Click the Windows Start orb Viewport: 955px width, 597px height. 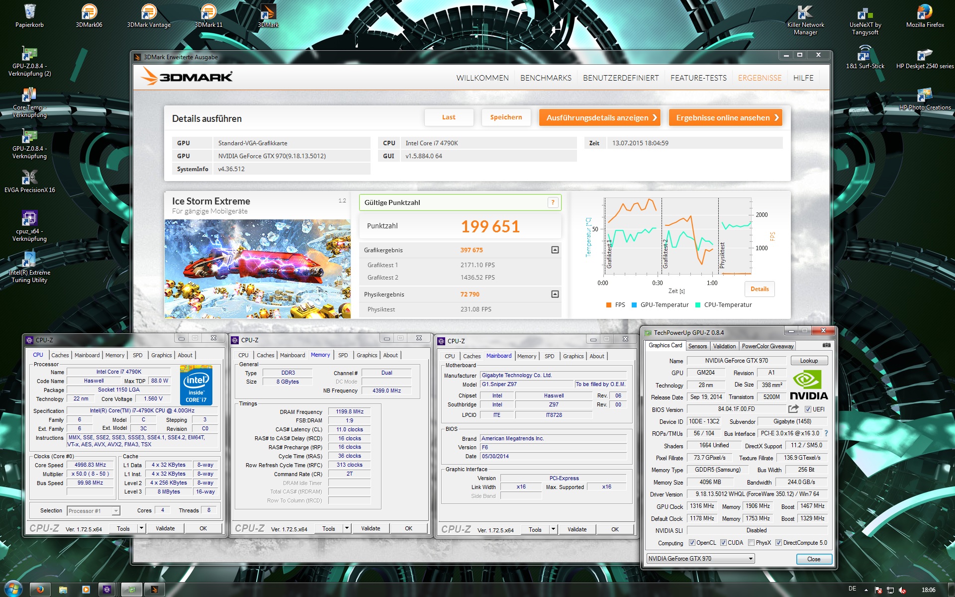[13, 589]
